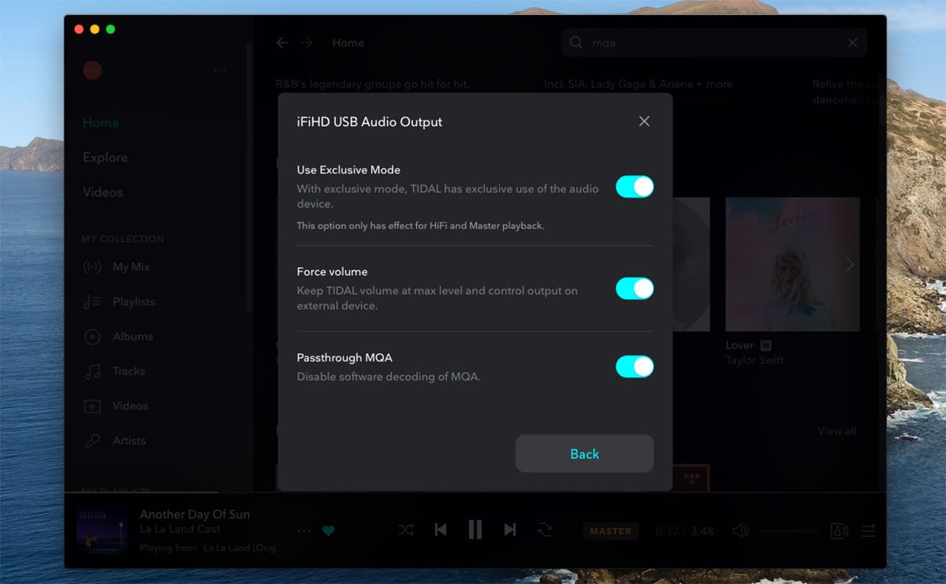946x584 pixels.
Task: Click the sidebar scrollbar
Action: coord(250,177)
